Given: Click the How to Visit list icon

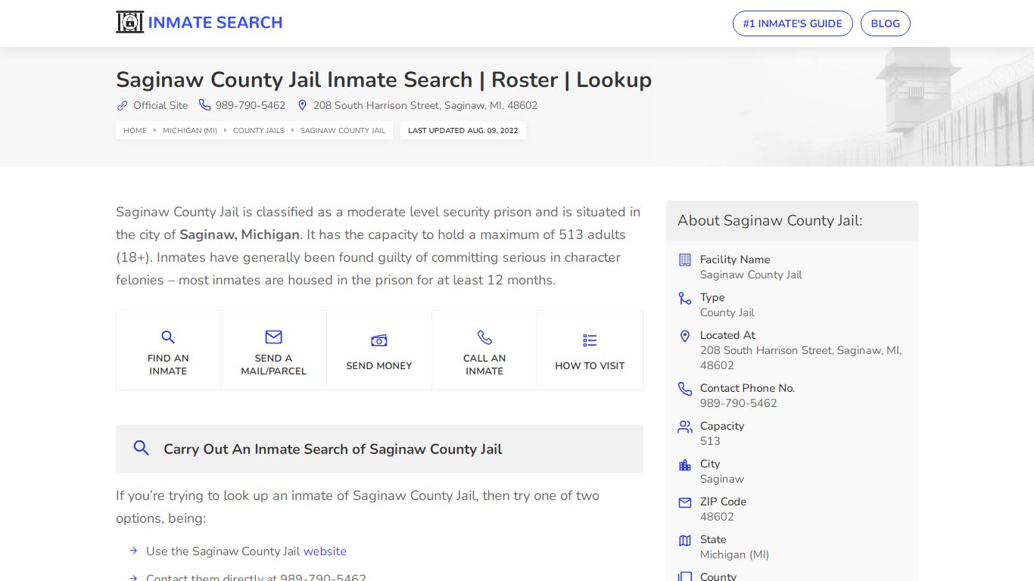Looking at the screenshot, I should click(590, 341).
